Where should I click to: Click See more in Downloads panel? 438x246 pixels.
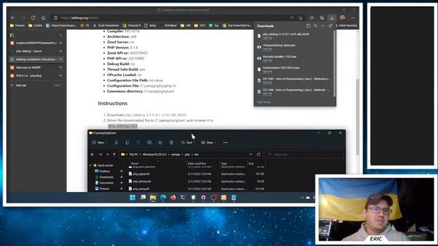(x=264, y=102)
